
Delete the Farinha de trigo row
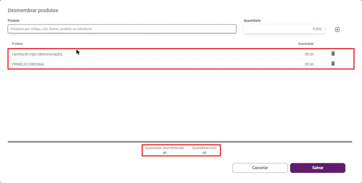(x=333, y=54)
